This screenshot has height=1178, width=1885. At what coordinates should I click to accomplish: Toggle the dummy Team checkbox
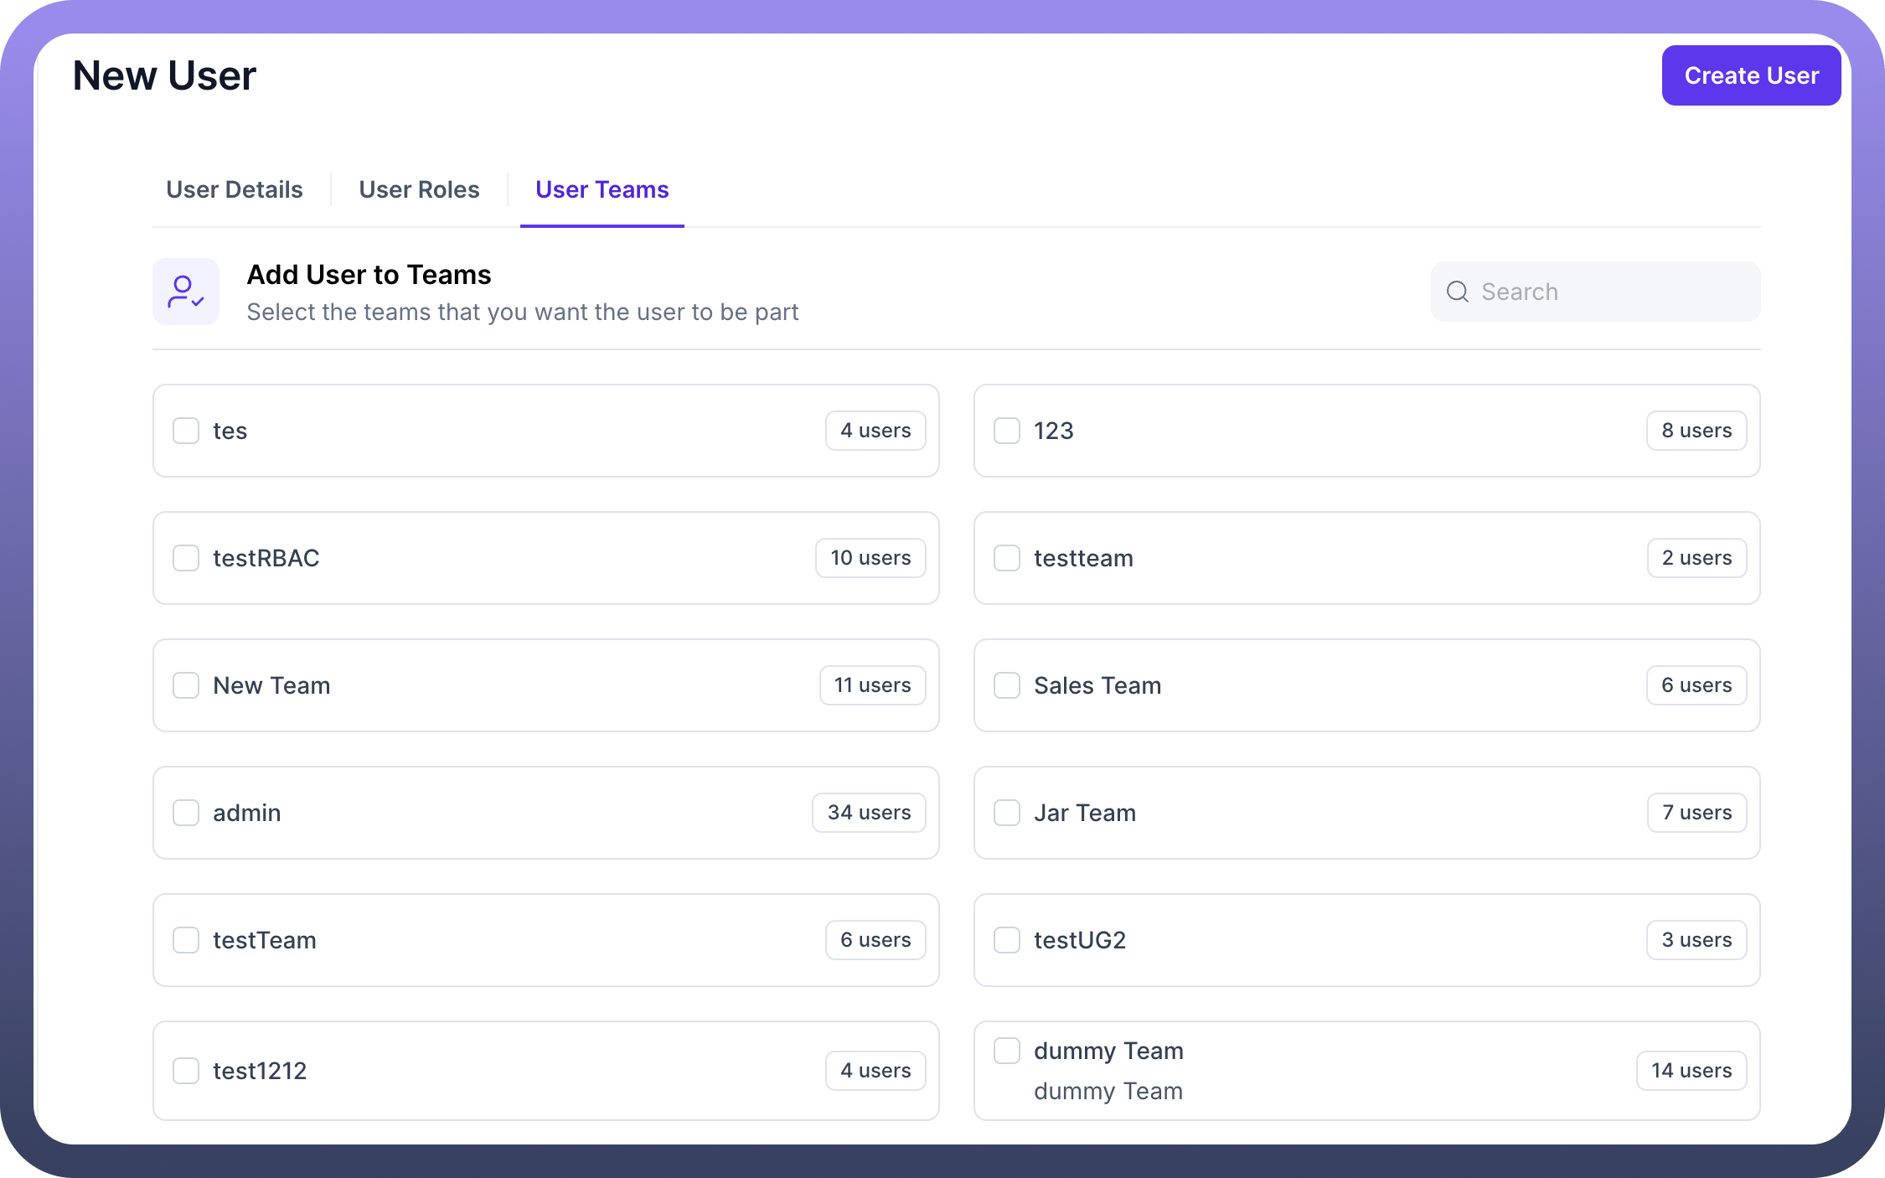tap(1007, 1051)
